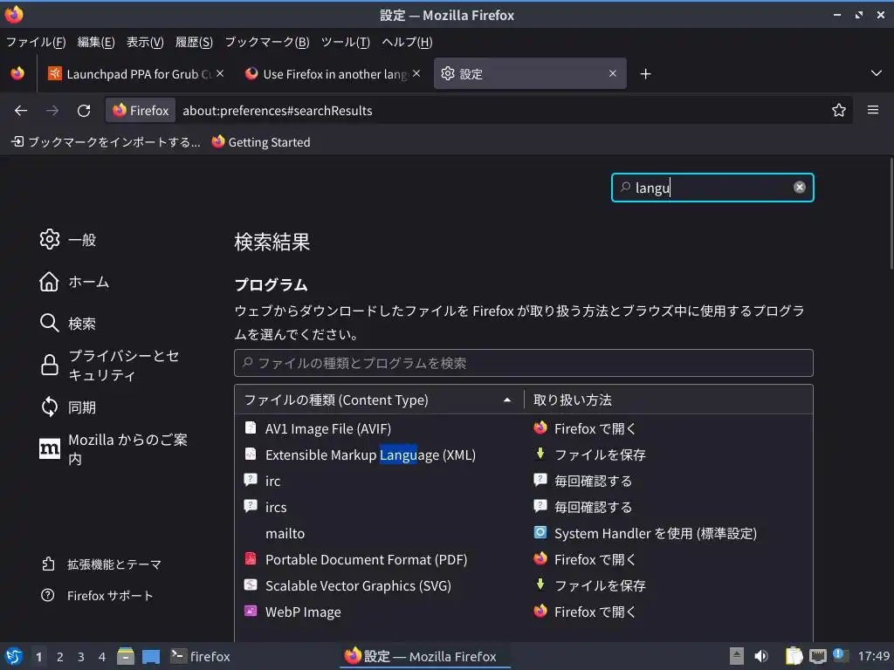Image resolution: width=894 pixels, height=670 pixels.
Task: Select the ircs content type row
Action: click(x=524, y=507)
